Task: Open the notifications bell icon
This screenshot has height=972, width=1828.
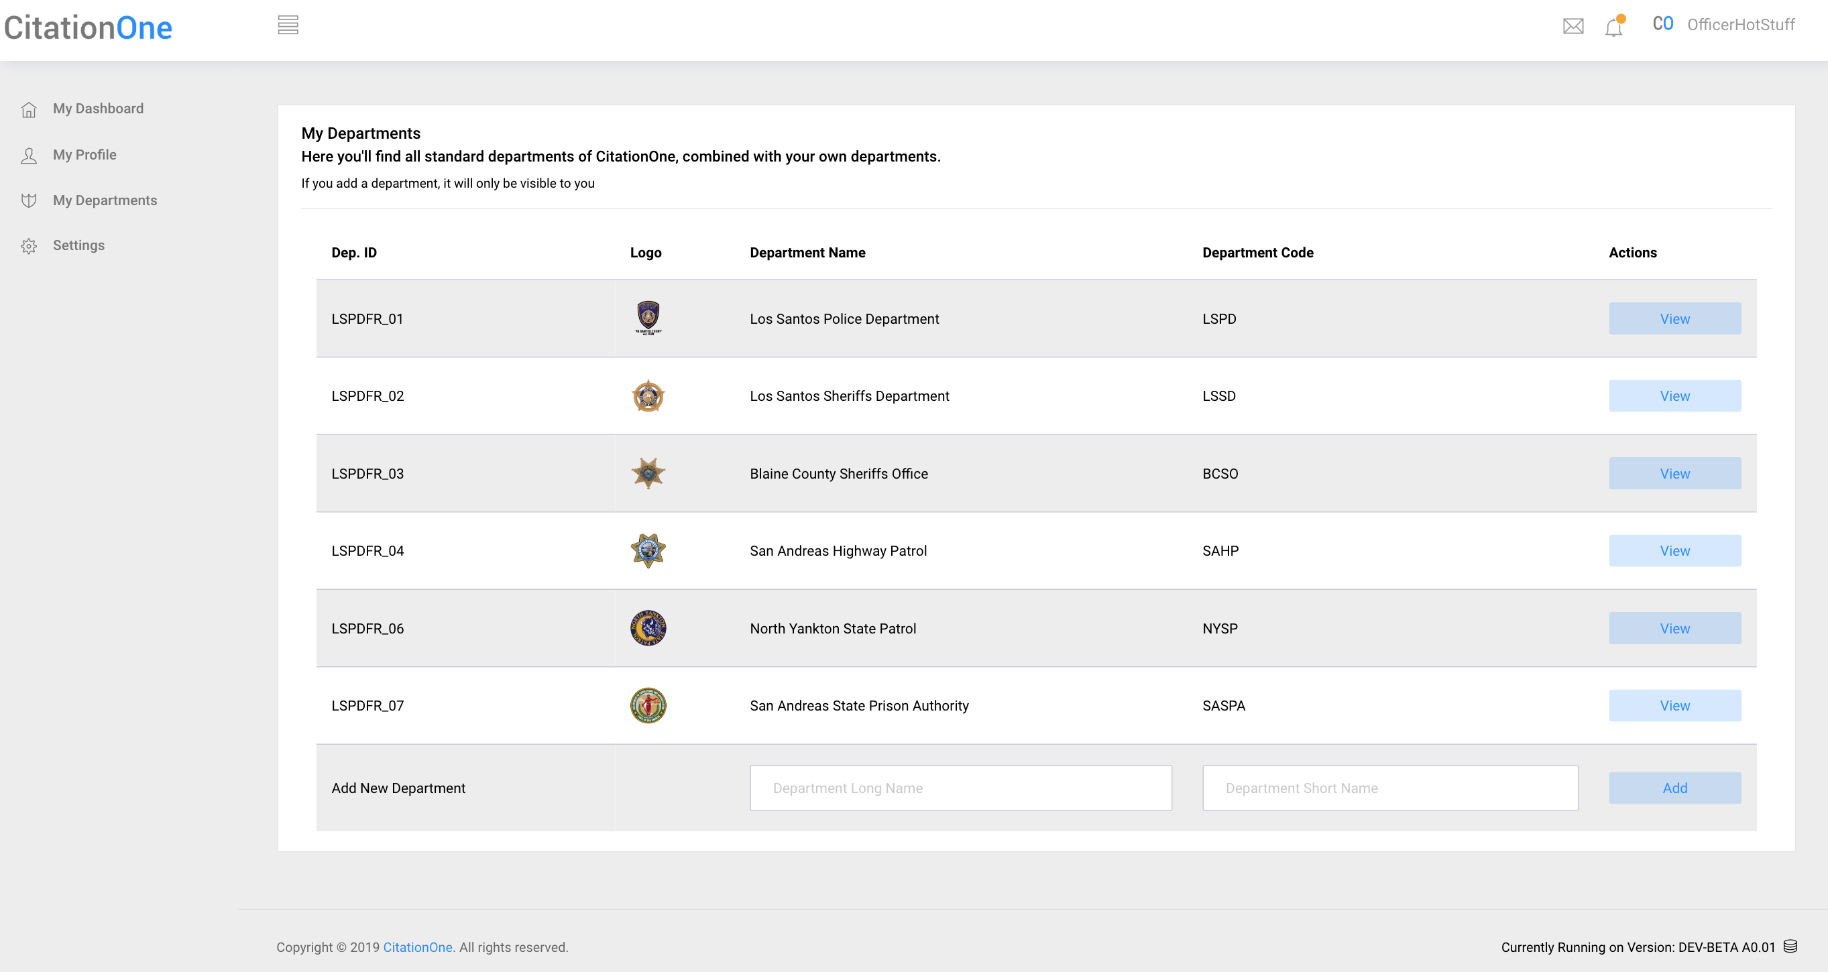Action: [1613, 27]
